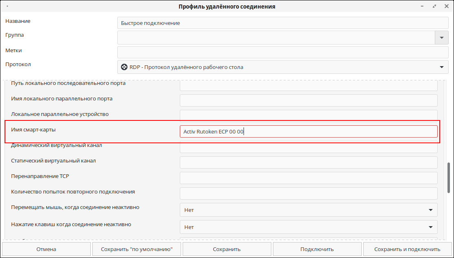Screen dimensions: 454x258
Task: Maximize the profile window
Action: click(434, 6)
